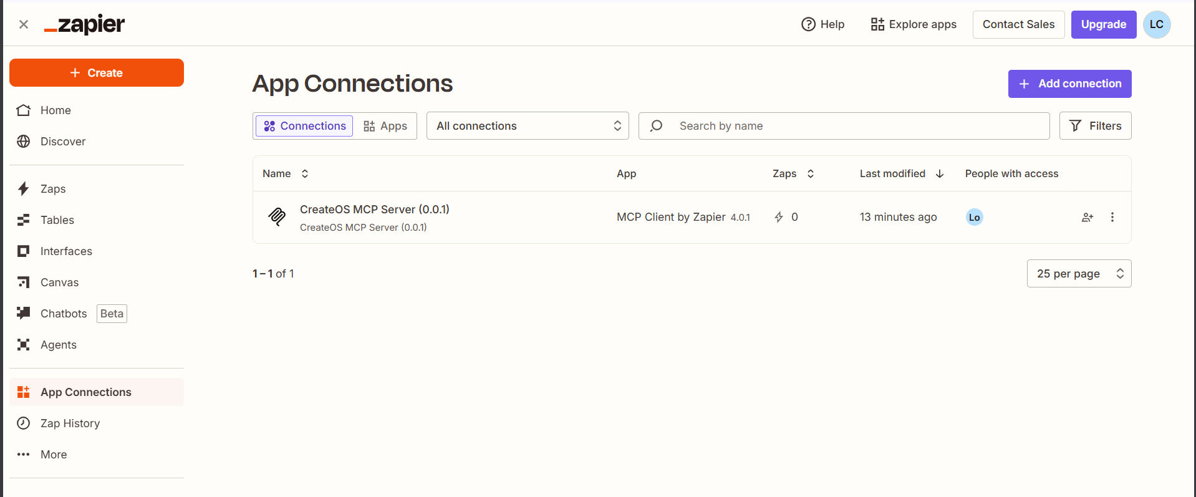The height and width of the screenshot is (497, 1196).
Task: Click MCP Client by Zapier app text
Action: (x=671, y=217)
